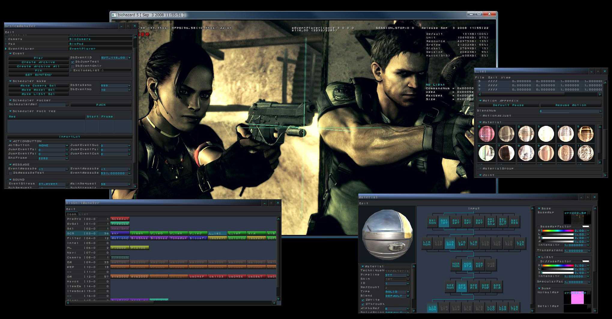Image resolution: width=612 pixels, height=319 pixels.
Task: Select the ToneMap filter unit block
Action: coord(179,238)
